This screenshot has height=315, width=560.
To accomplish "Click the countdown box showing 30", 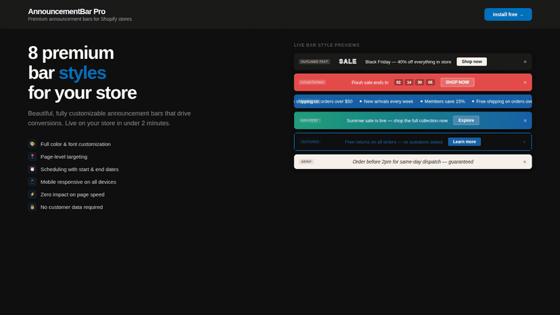I will click(x=419, y=82).
